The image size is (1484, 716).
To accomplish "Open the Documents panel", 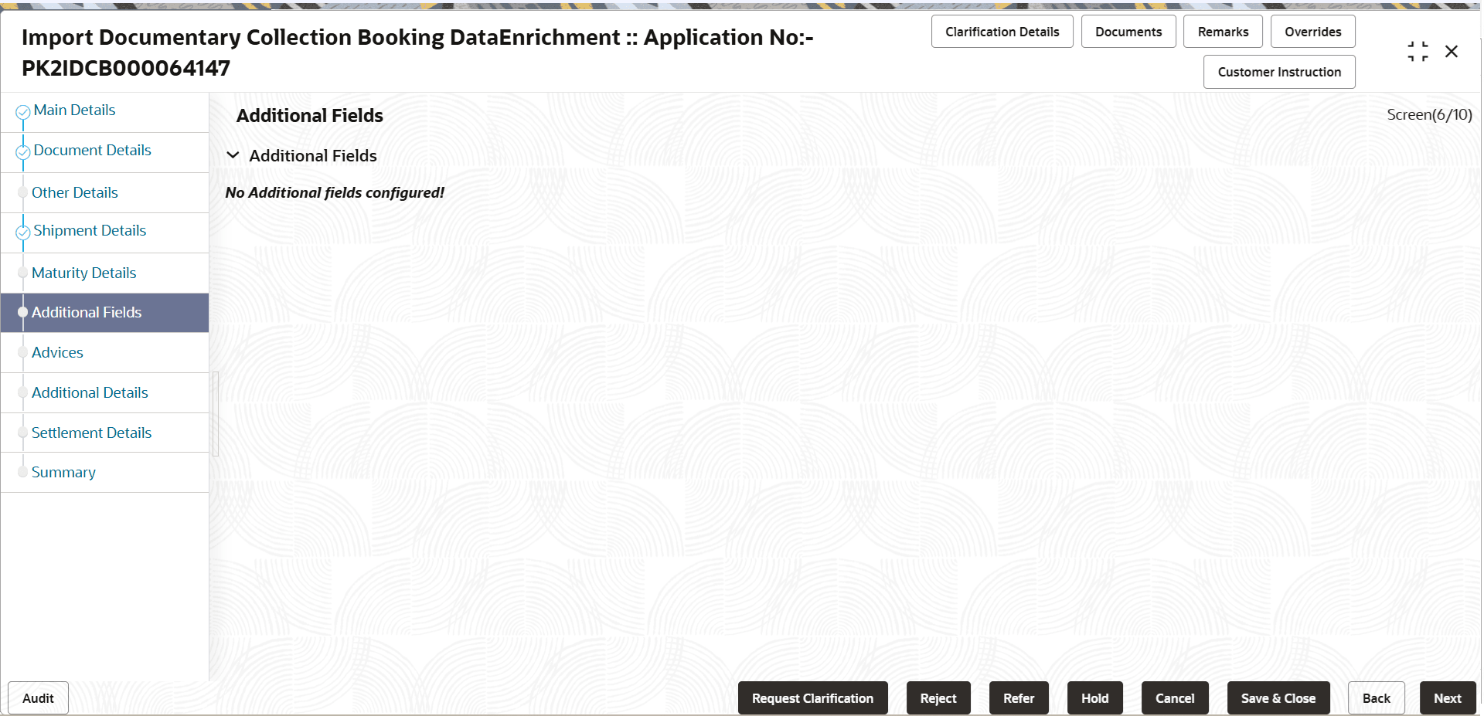I will pos(1128,31).
